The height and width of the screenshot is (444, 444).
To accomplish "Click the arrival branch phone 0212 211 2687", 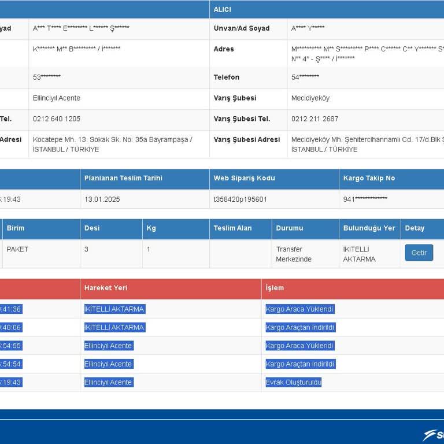I will [x=314, y=119].
